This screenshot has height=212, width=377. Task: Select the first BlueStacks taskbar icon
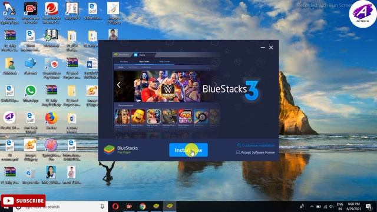tap(156, 207)
